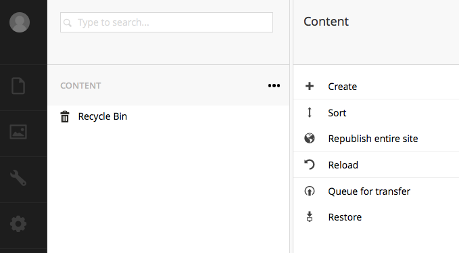Click the Restore download icon
This screenshot has height=253, width=459.
[x=310, y=216]
